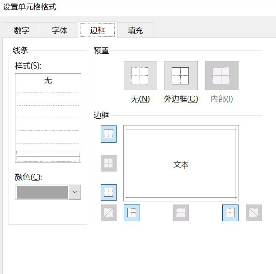The width and height of the screenshot is (276, 274).
Task: Choose the selected thin solid line style
Action: [48, 156]
